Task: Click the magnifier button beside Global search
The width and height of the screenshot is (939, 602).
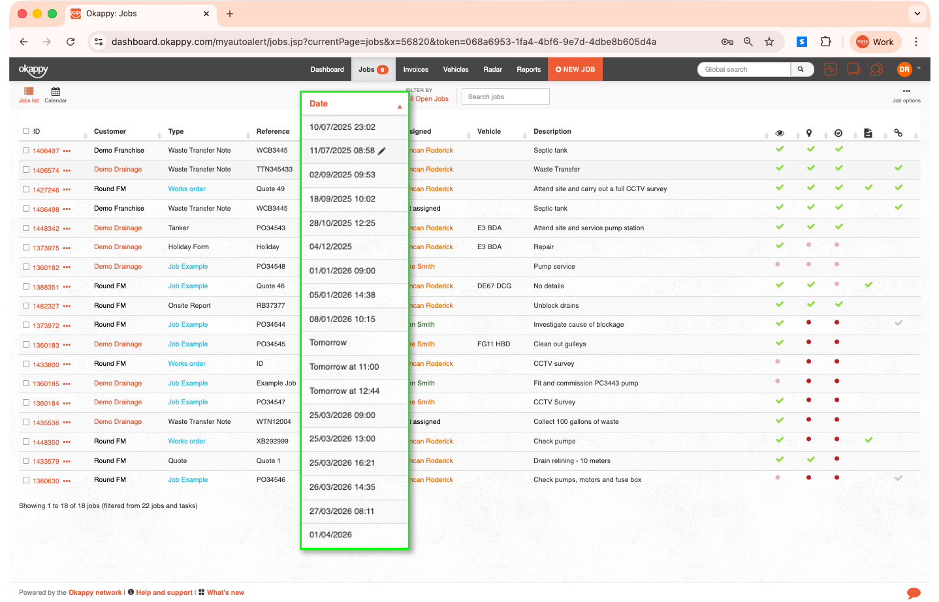Action: pyautogui.click(x=801, y=69)
